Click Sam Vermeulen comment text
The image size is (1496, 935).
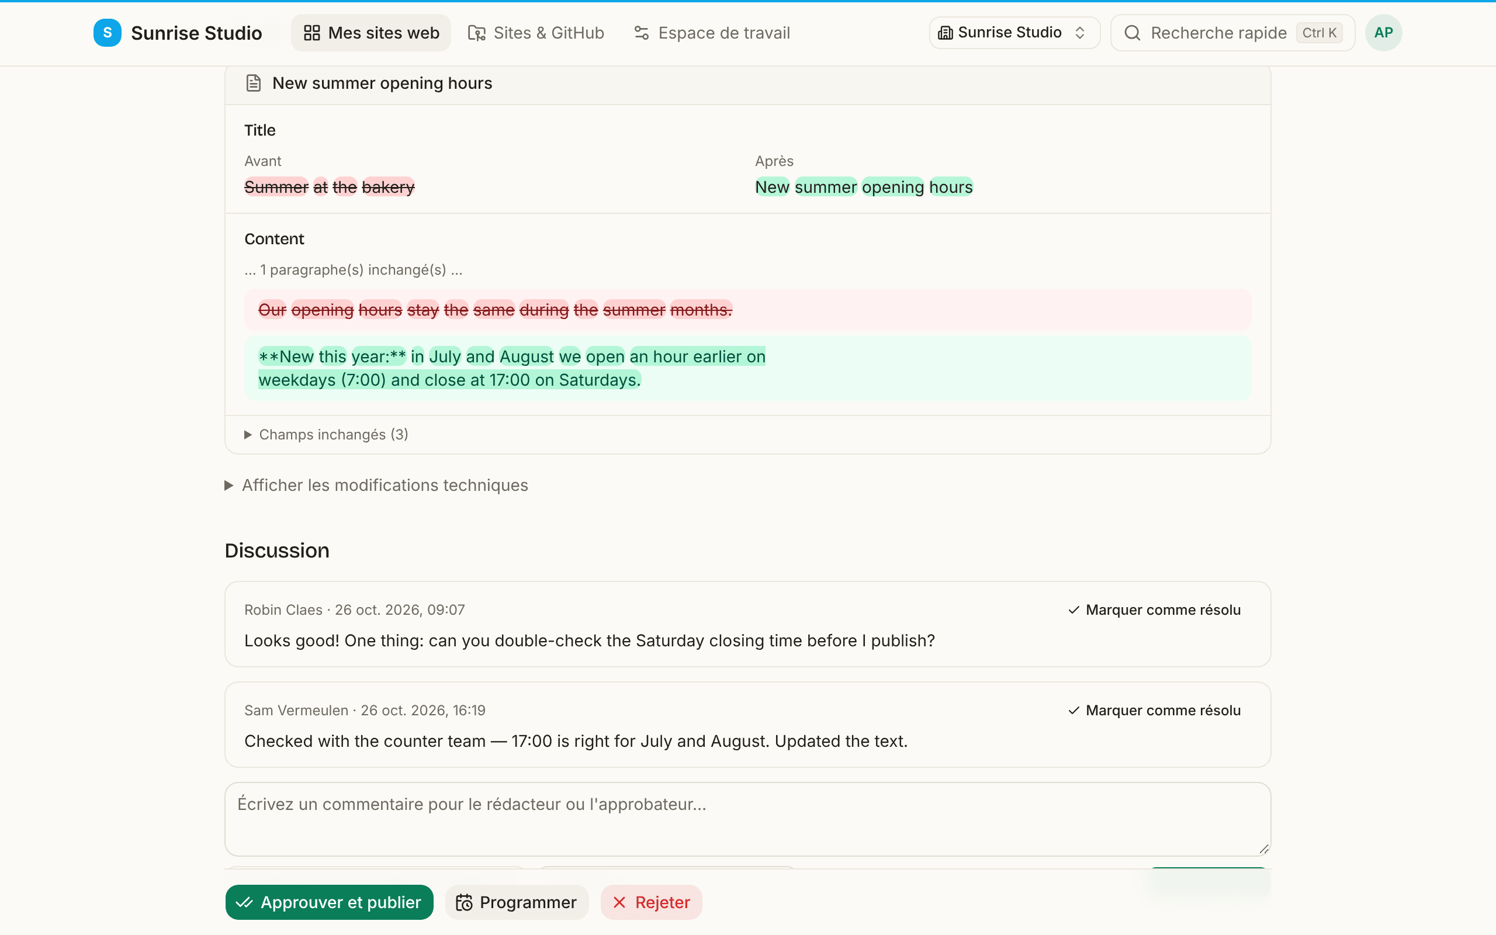coord(576,741)
